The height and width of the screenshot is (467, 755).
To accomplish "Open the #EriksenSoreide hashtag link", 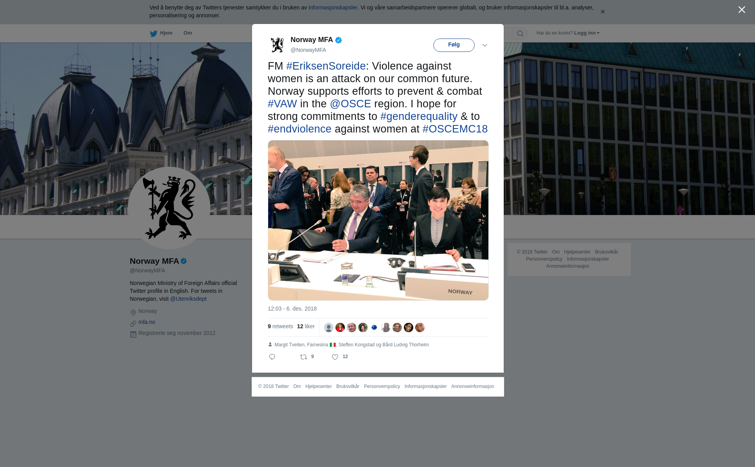I will [326, 66].
